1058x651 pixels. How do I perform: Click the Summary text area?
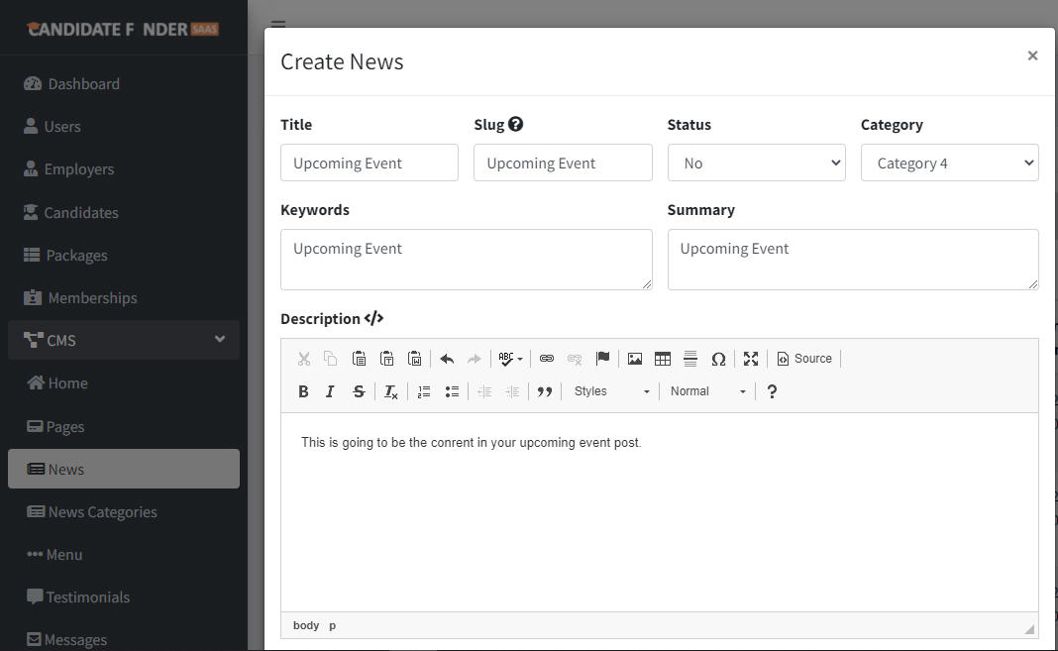click(x=853, y=260)
